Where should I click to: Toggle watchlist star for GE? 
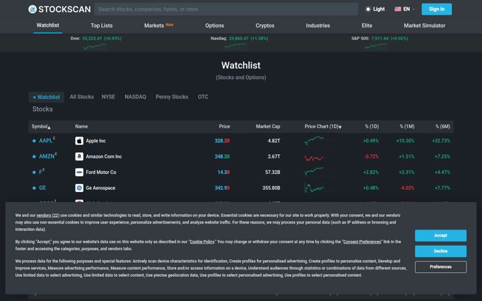(x=34, y=188)
